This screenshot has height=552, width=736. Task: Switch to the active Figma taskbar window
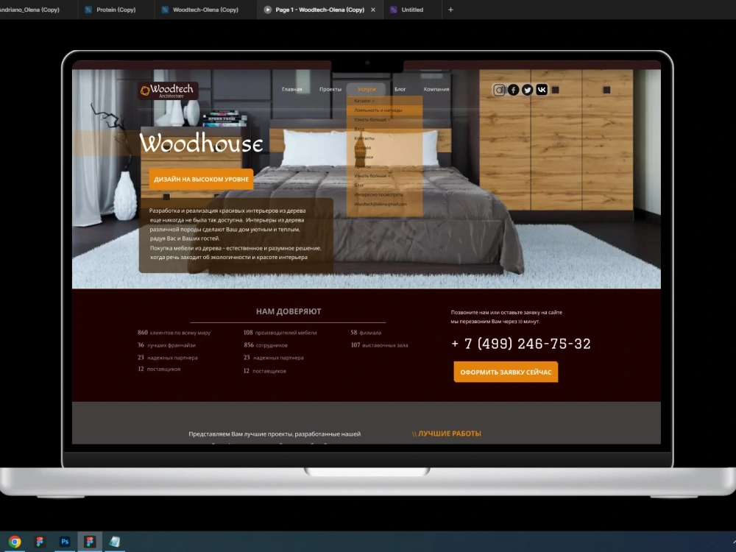point(90,542)
